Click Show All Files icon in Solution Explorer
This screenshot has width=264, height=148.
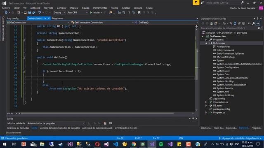[x=243, y=23]
